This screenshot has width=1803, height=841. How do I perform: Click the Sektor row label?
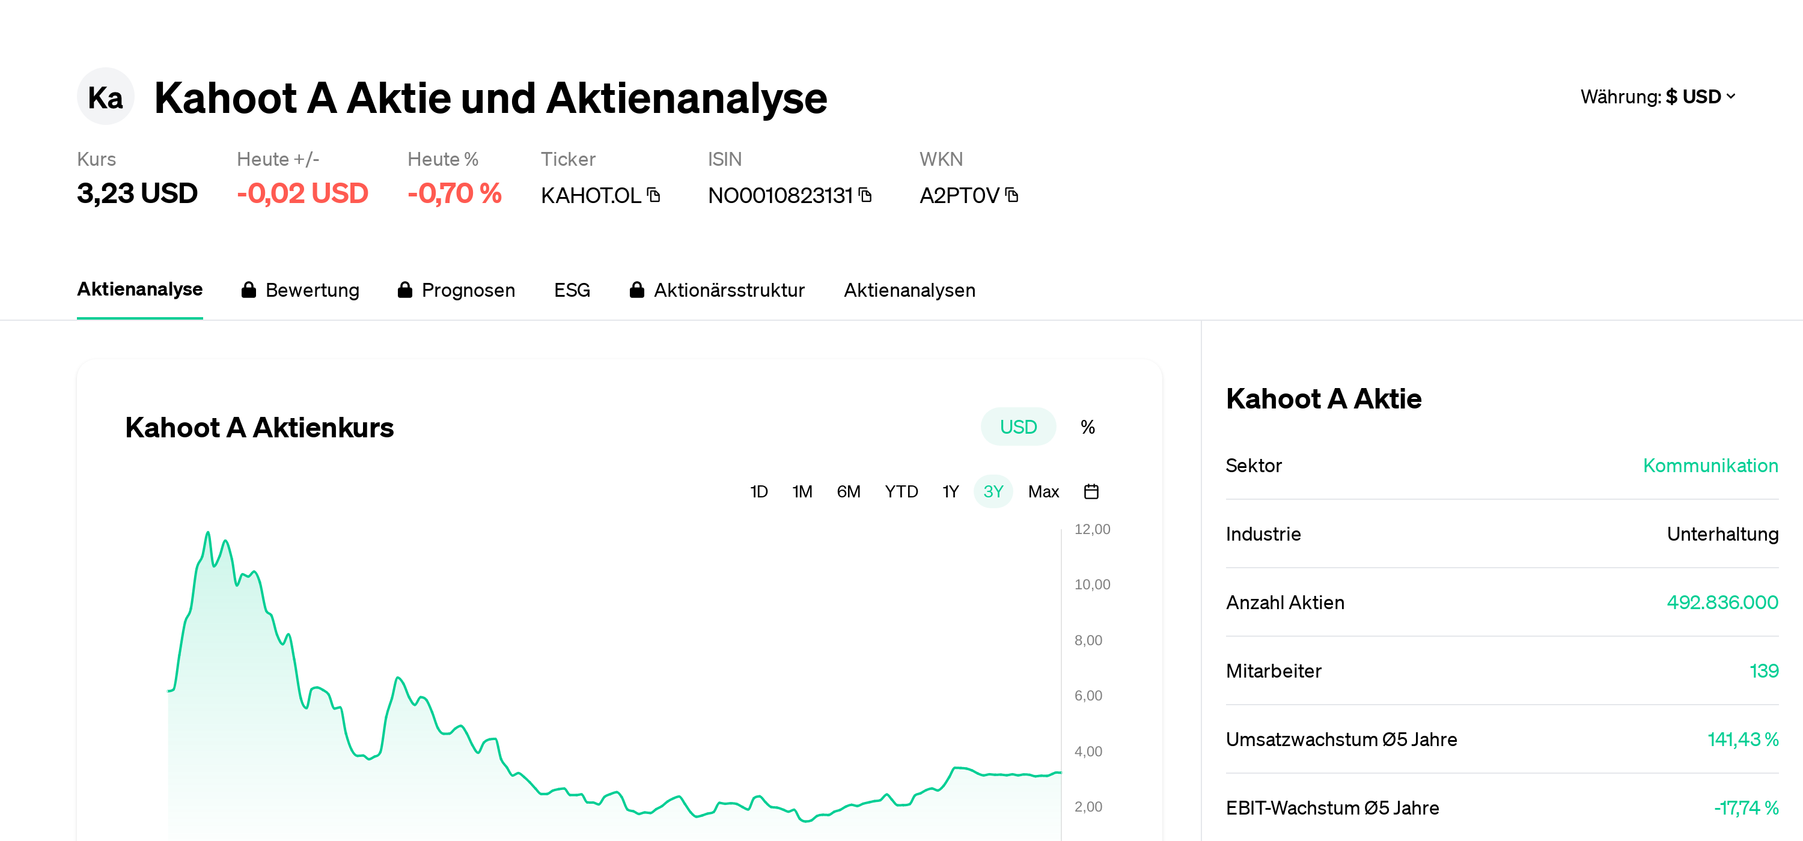[1254, 466]
